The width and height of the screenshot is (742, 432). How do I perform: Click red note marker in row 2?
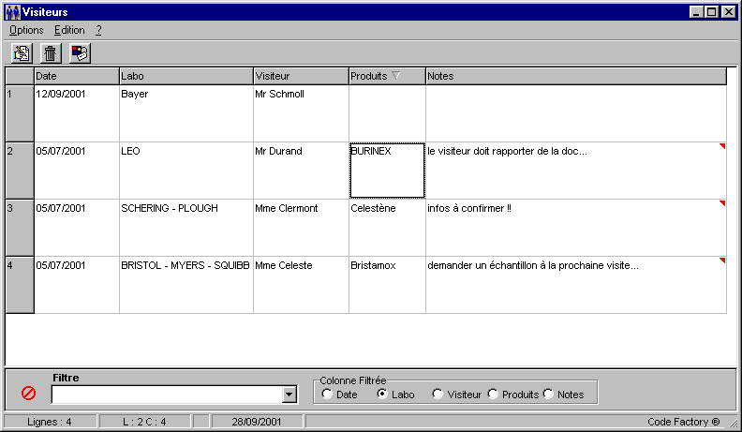[x=722, y=146]
